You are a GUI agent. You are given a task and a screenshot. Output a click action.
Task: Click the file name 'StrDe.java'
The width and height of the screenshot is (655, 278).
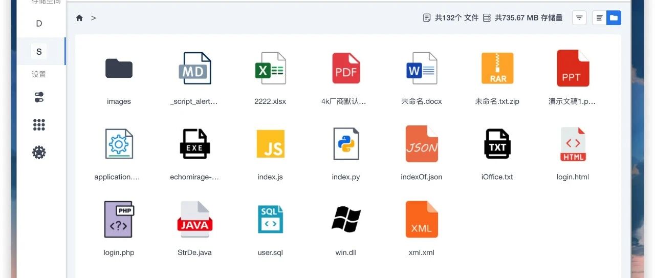[x=194, y=252]
